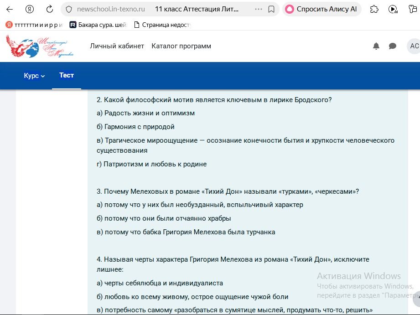The height and width of the screenshot is (315, 420).
Task: Click the school logo with dove
Action: (x=39, y=46)
